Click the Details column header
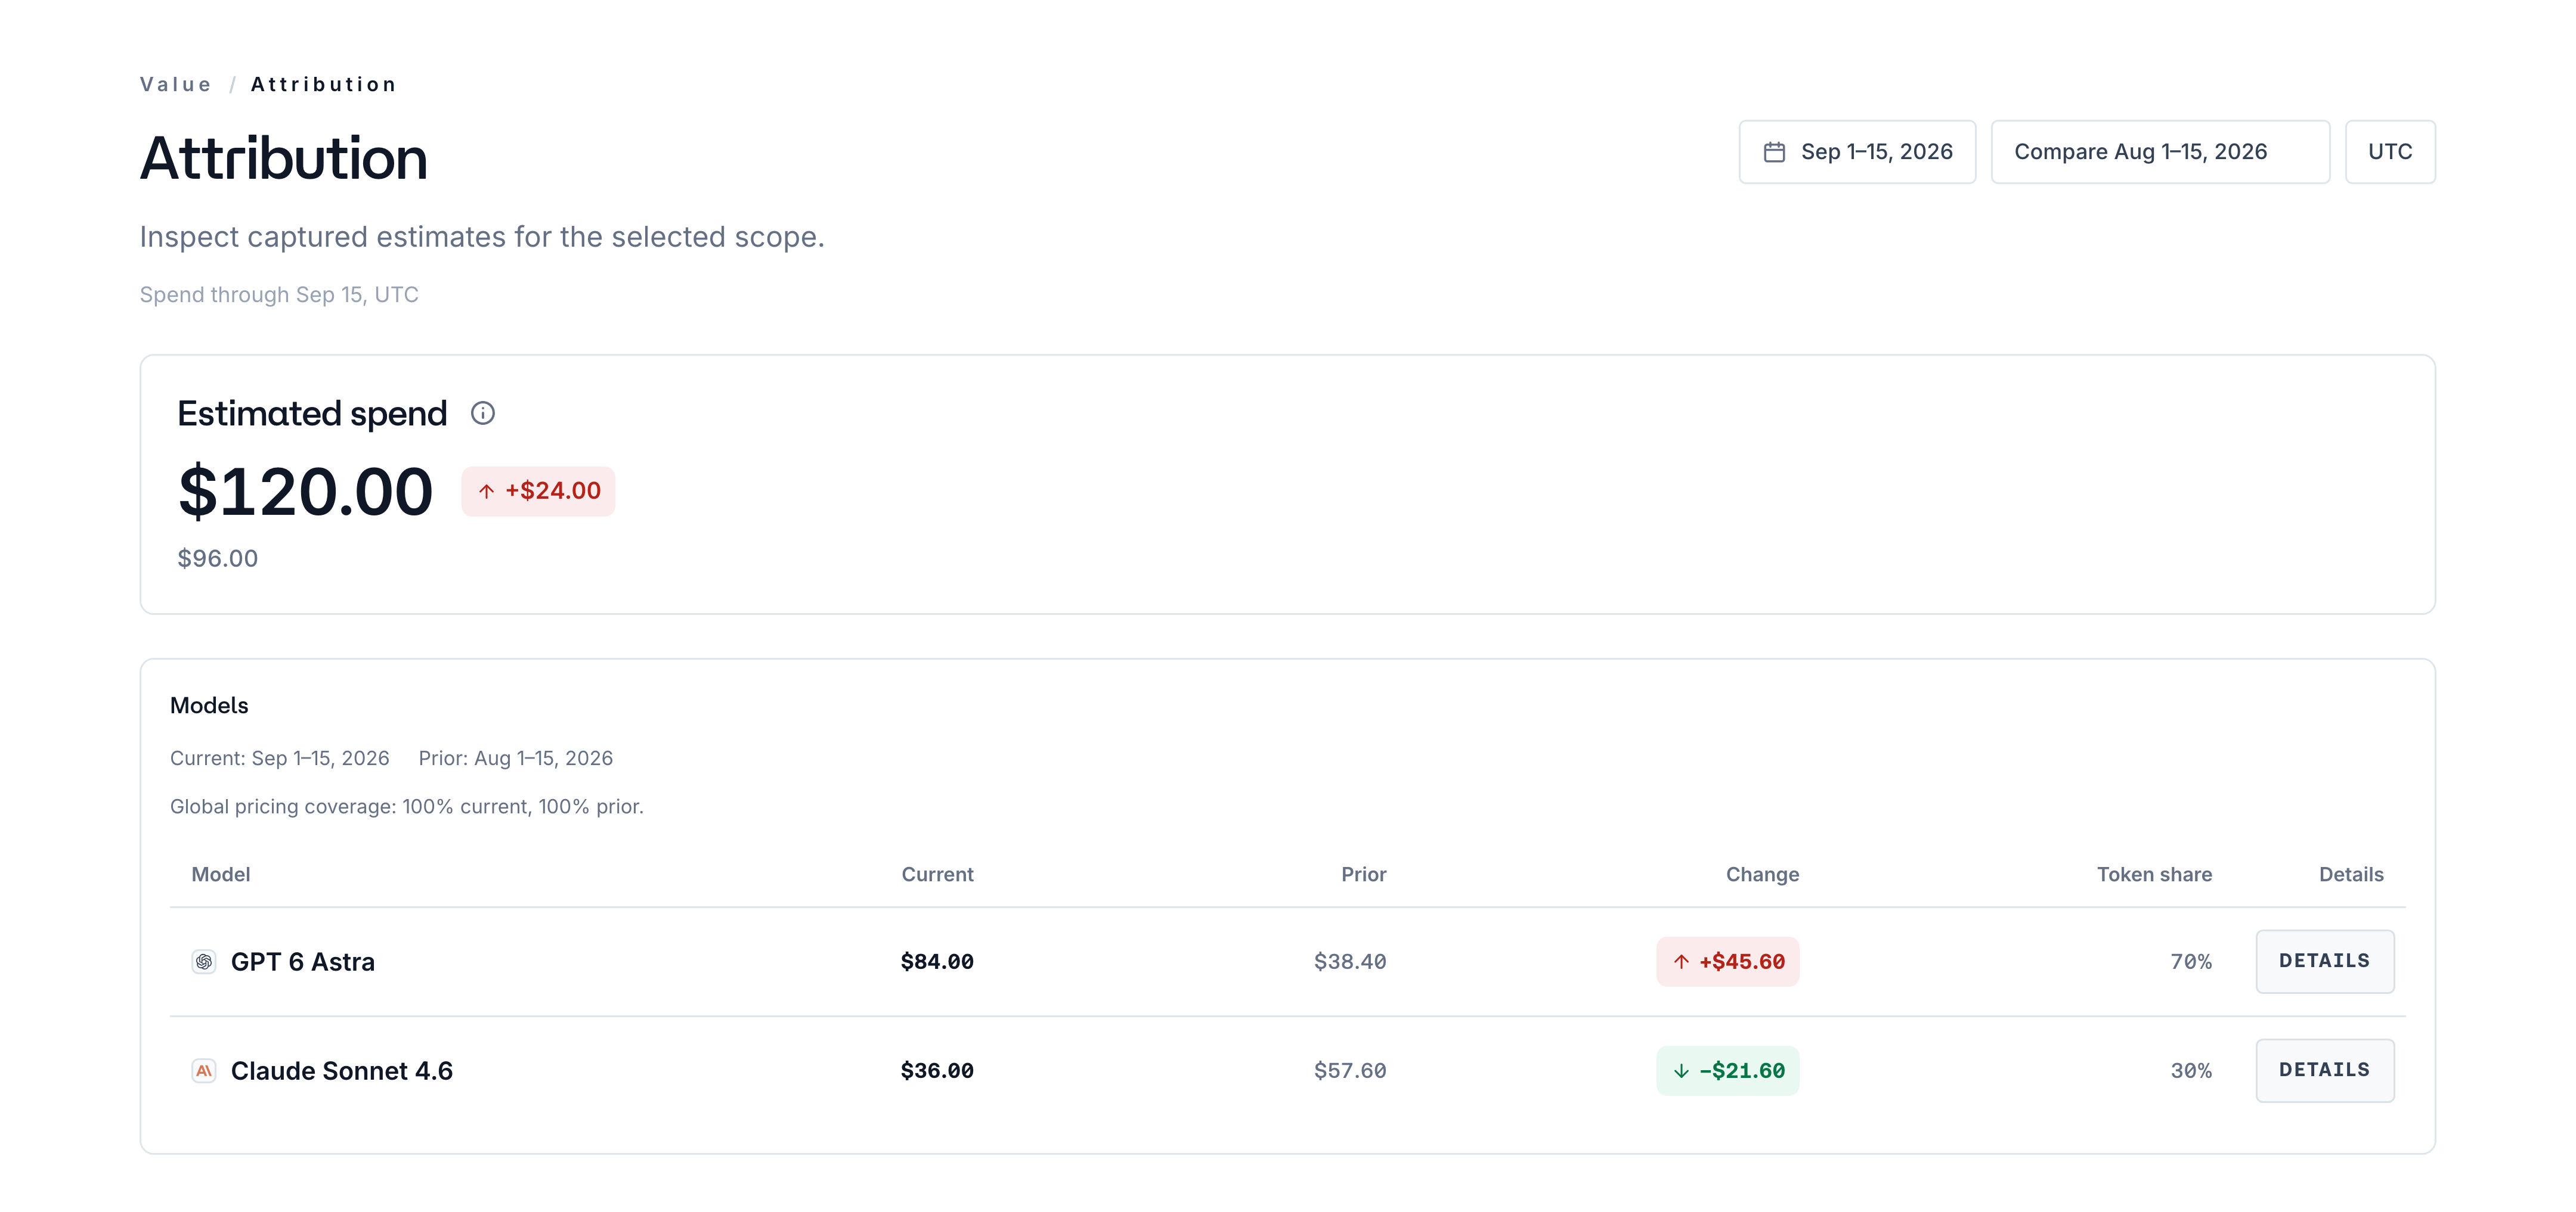 pyautogui.click(x=2351, y=874)
